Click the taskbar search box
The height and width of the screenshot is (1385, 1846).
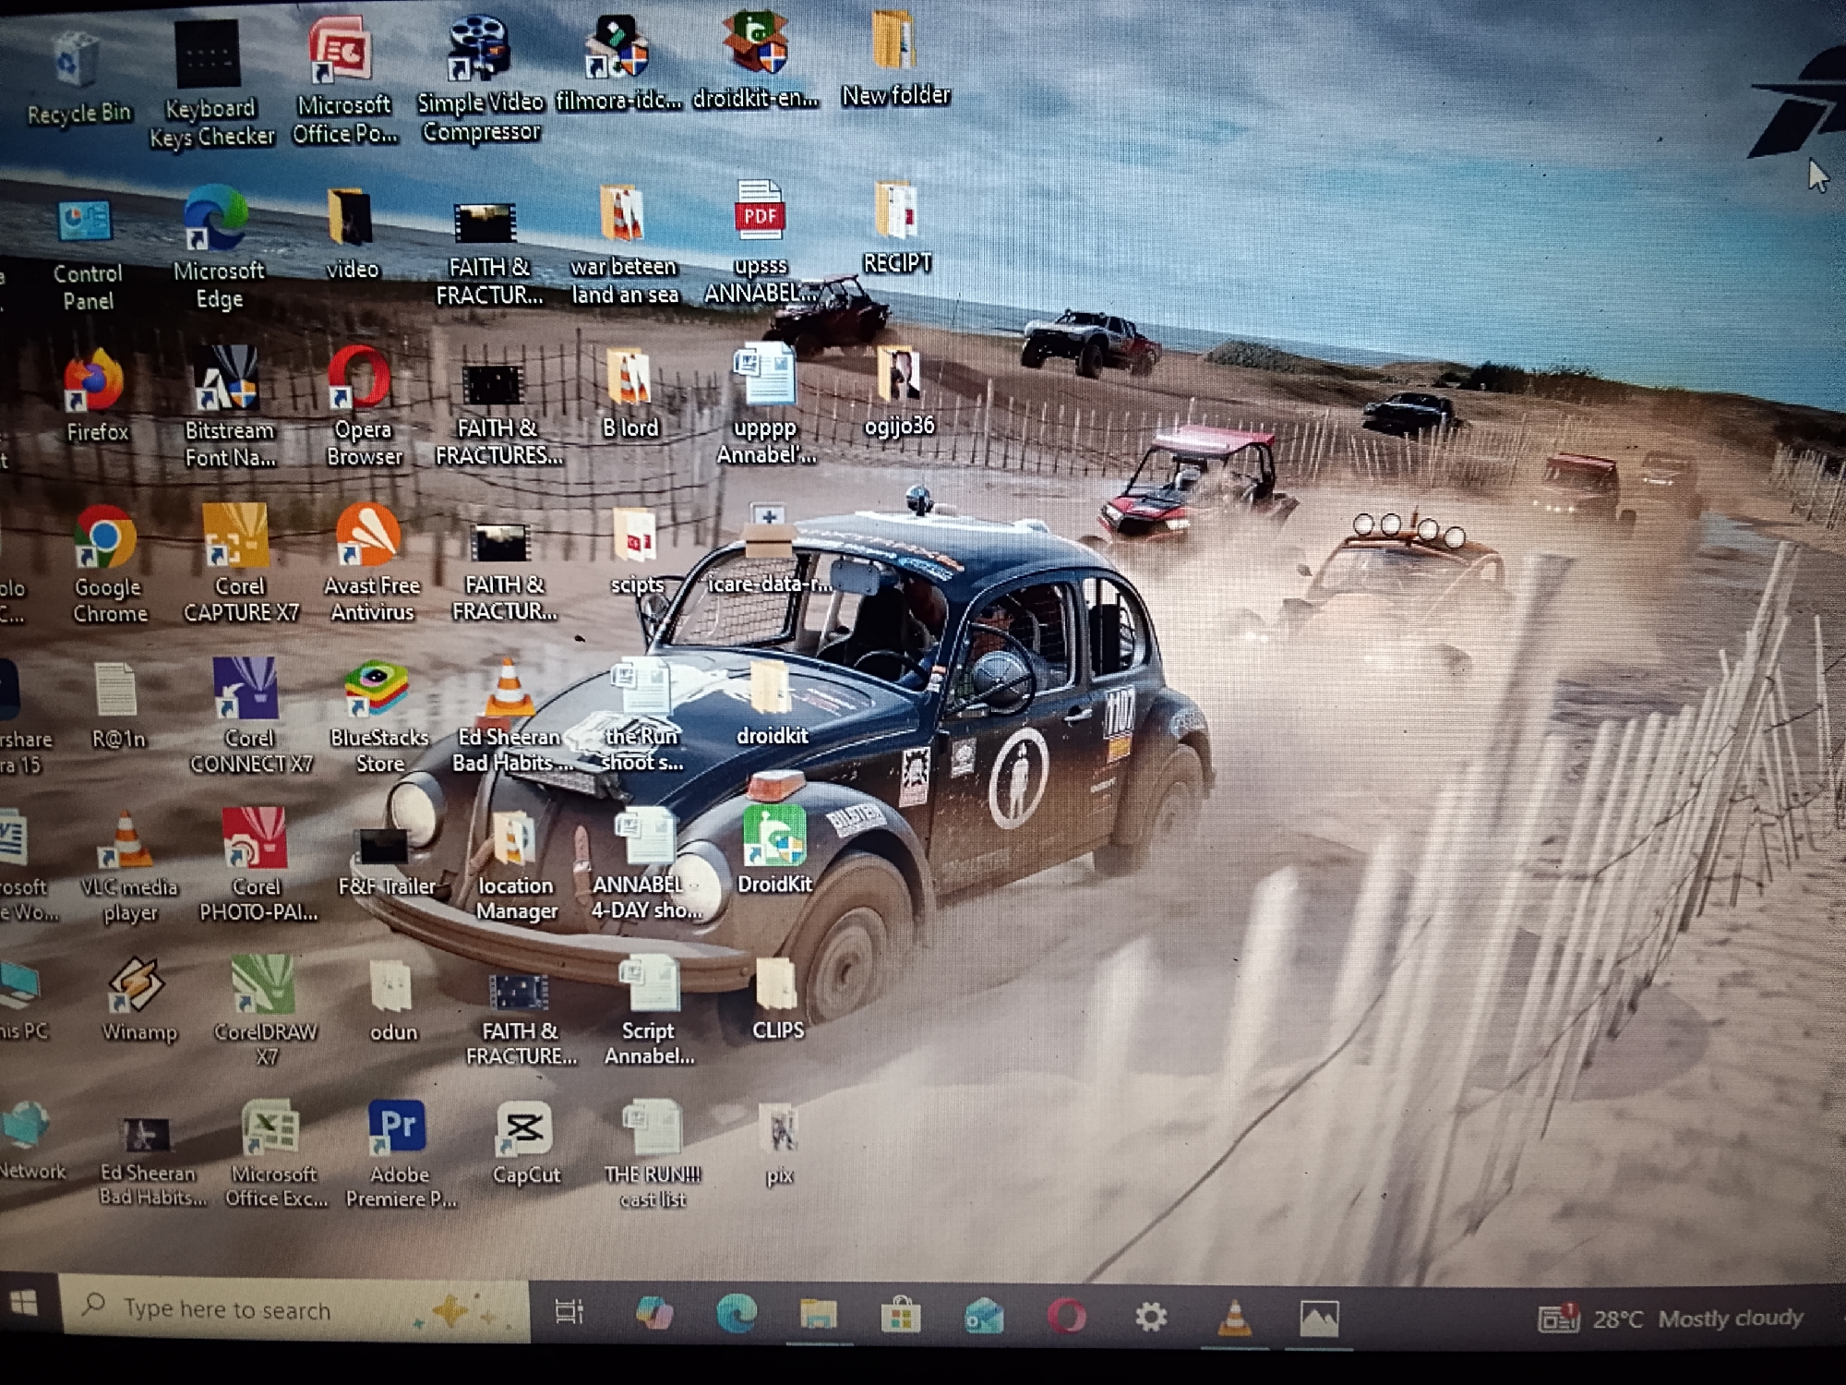pos(294,1307)
